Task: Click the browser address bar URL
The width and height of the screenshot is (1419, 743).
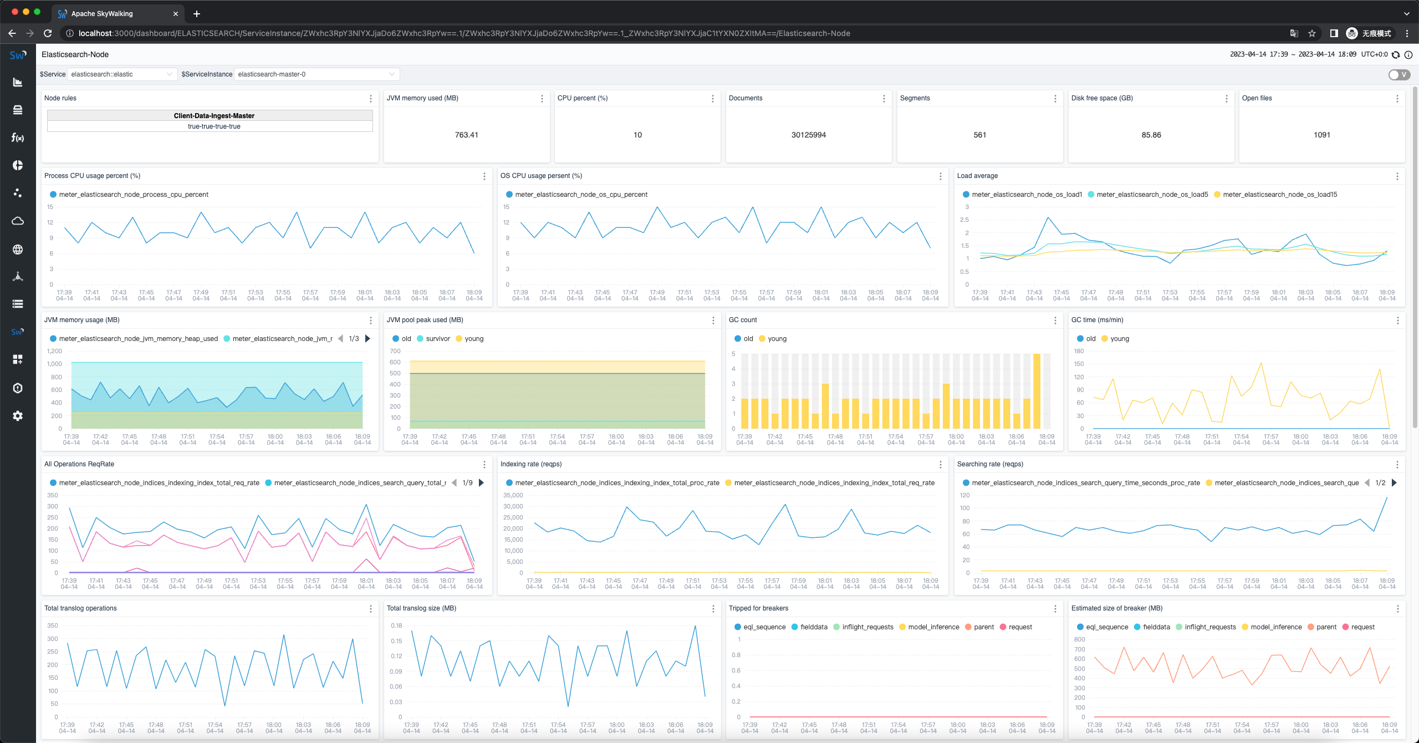Action: (463, 33)
